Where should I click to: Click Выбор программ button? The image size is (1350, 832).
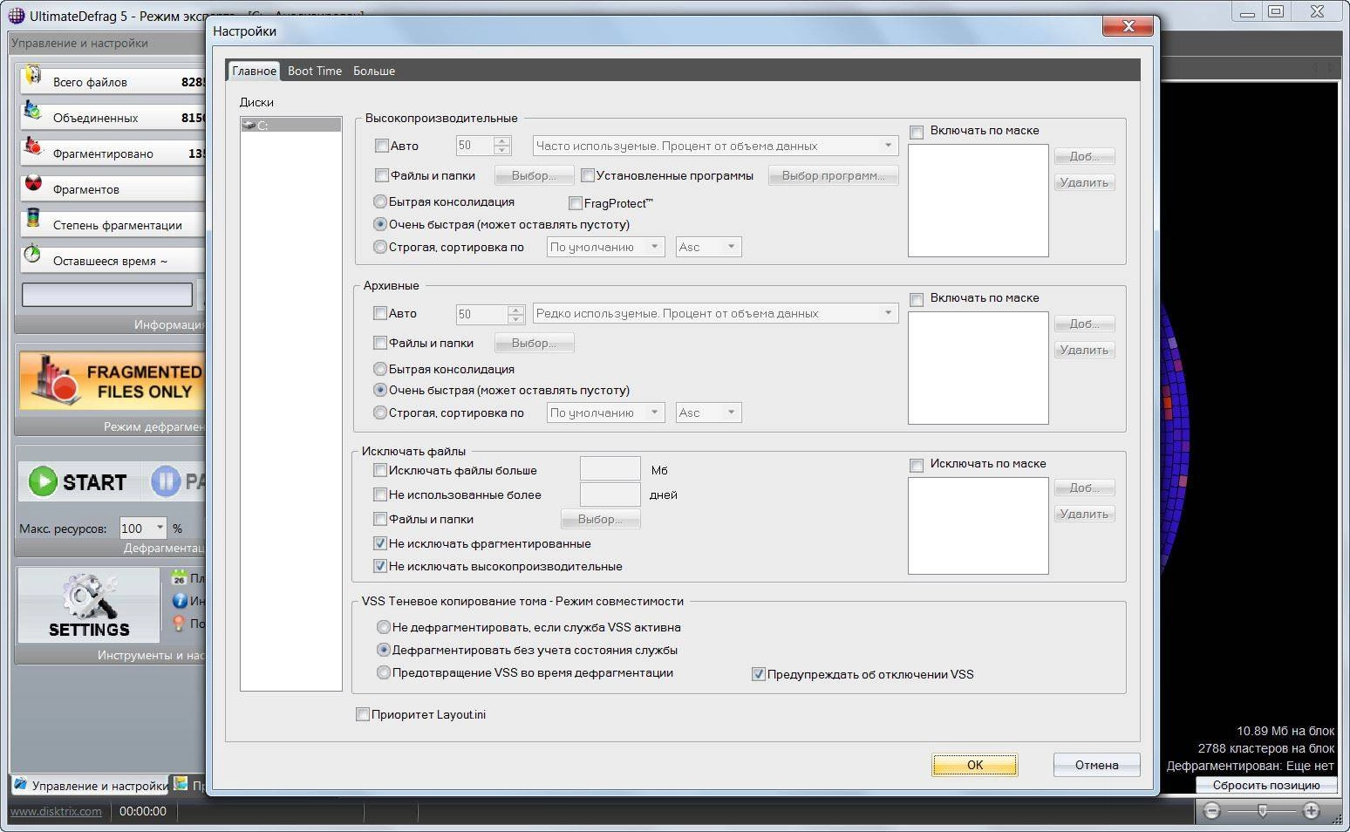[833, 175]
